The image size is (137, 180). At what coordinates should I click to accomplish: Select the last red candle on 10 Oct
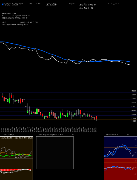point(97,118)
